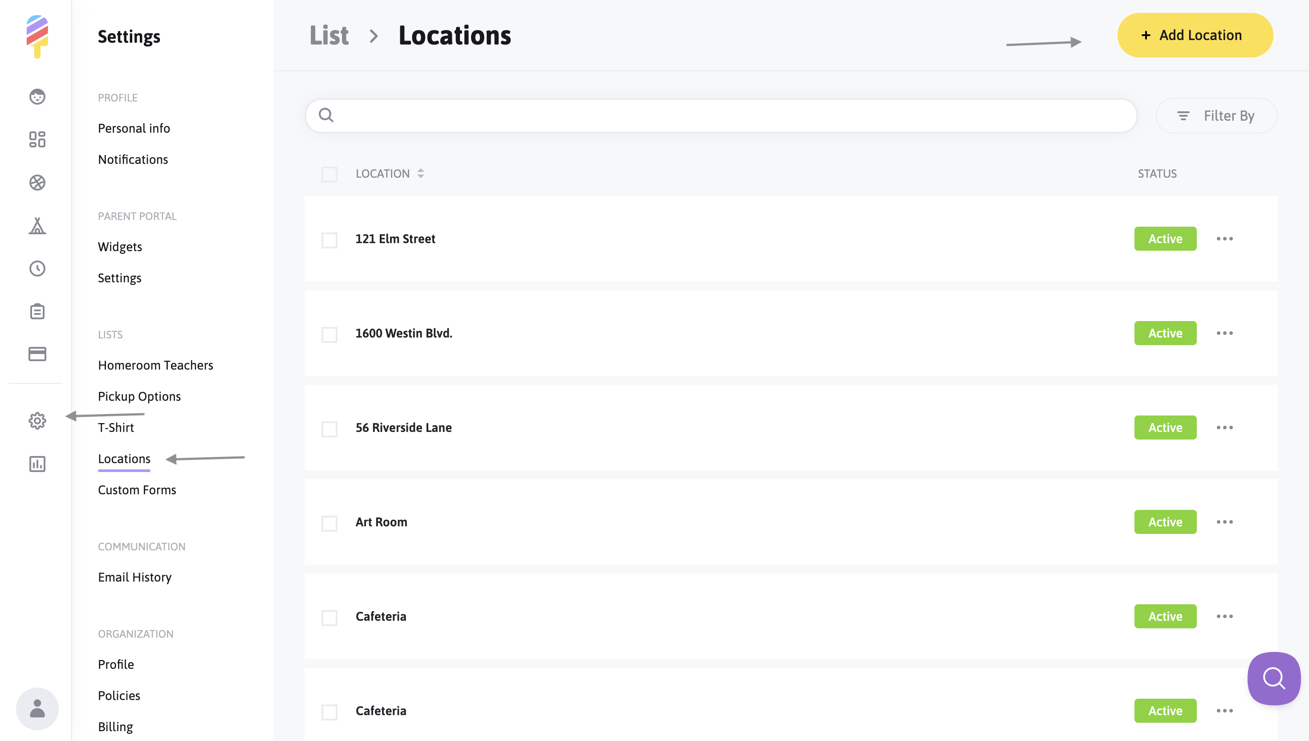
Task: Open the camp tent icon
Action: coord(37,225)
